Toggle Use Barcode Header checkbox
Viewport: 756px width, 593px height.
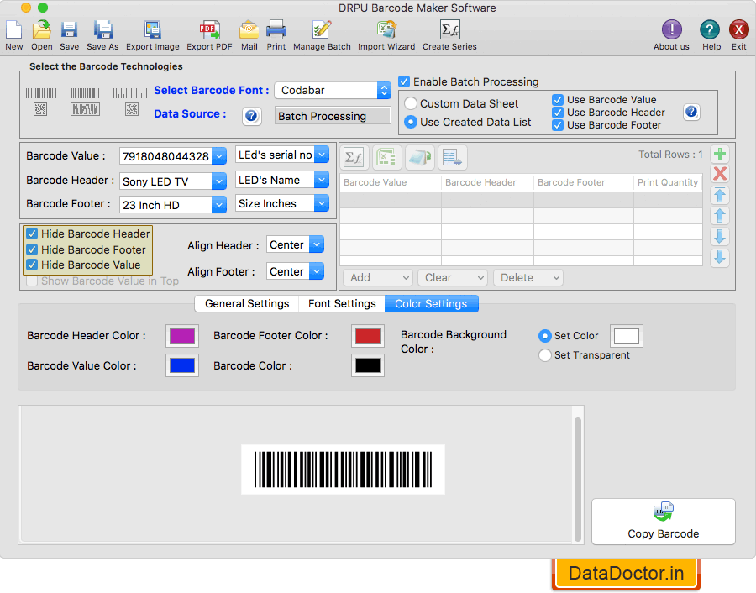click(558, 113)
